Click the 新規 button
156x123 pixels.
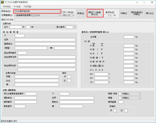point(81,13)
